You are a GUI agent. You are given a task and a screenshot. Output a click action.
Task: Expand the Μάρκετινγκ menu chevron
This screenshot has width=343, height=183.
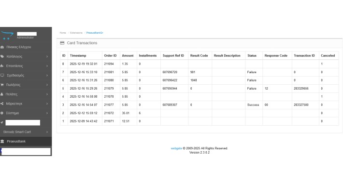47,104
